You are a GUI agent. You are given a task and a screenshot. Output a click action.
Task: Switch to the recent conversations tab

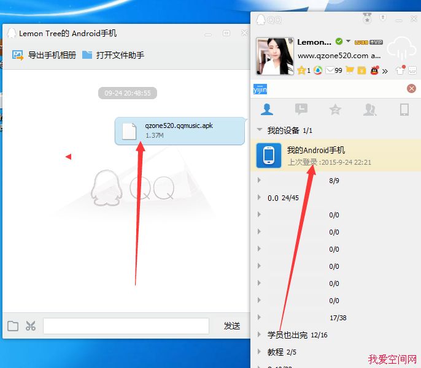301,110
